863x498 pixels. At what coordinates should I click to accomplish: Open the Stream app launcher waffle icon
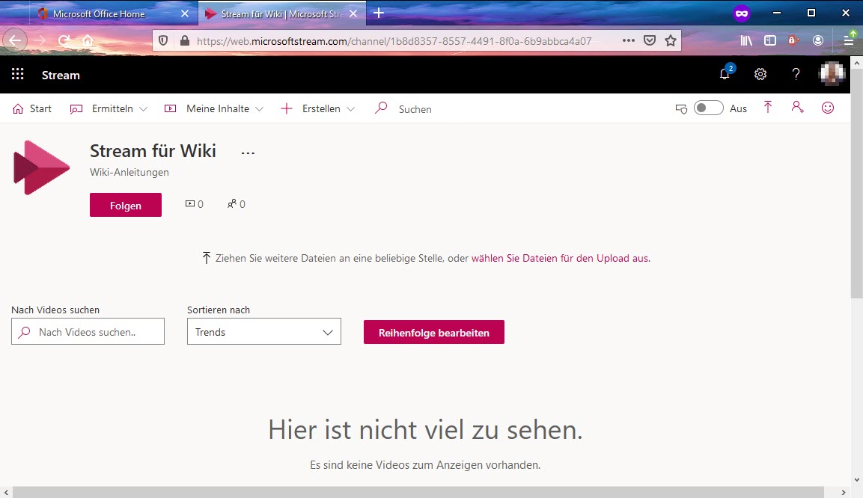click(17, 73)
